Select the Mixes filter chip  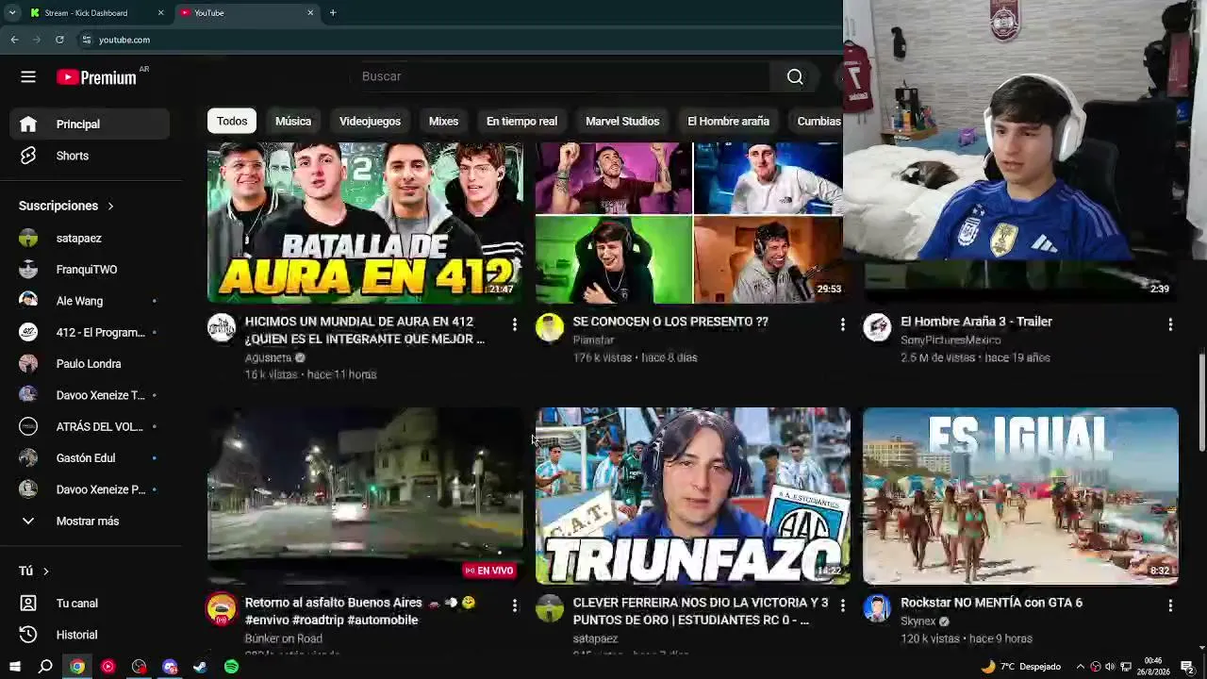(443, 121)
